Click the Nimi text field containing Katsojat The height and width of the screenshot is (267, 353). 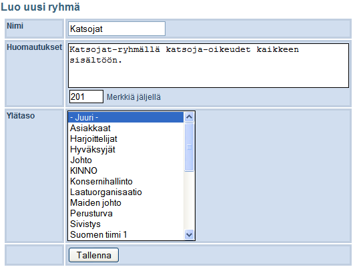pos(117,29)
